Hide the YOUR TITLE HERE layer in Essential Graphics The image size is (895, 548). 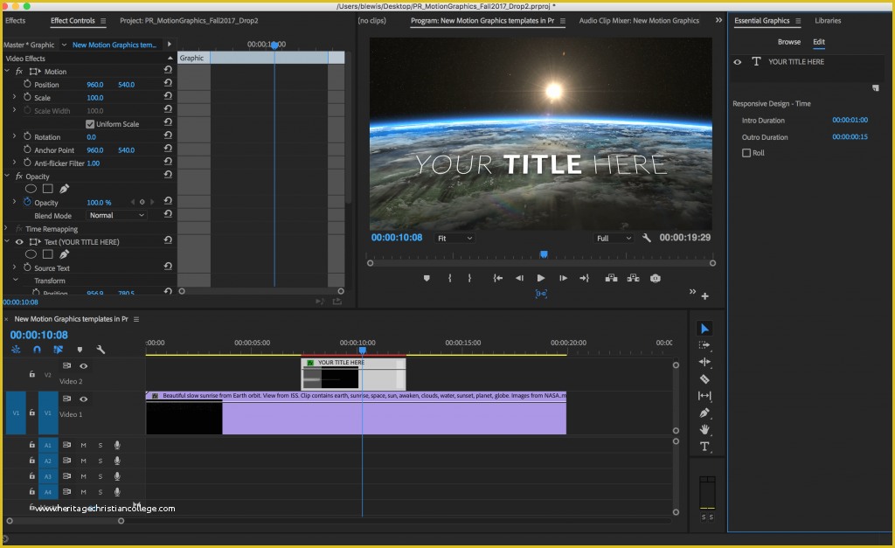point(738,62)
